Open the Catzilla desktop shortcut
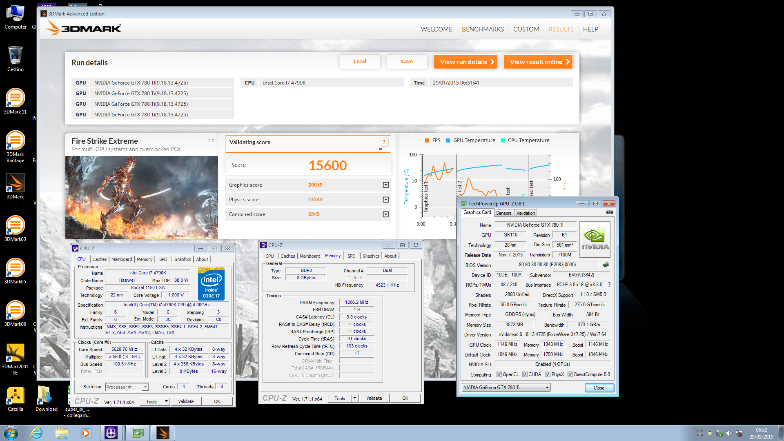Image resolution: width=784 pixels, height=441 pixels. 15,399
